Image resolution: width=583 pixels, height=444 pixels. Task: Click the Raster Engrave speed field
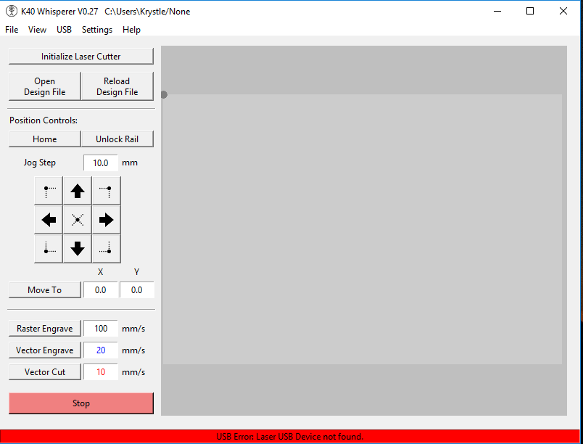click(101, 329)
